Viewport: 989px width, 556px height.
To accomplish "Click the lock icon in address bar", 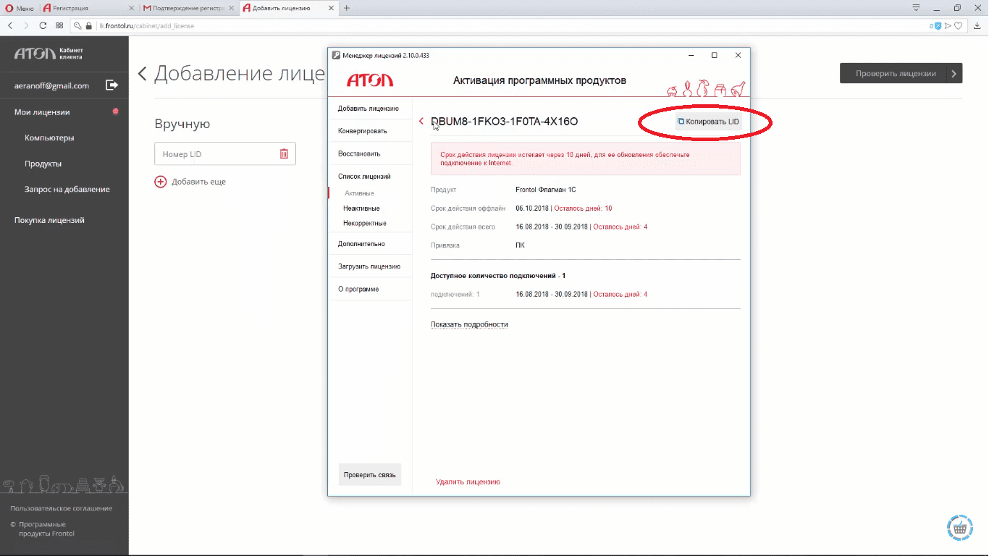I will 90,25.
